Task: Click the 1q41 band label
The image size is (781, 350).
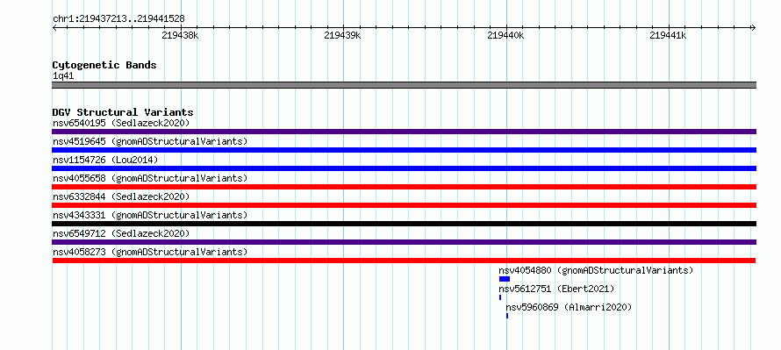Action: point(63,76)
